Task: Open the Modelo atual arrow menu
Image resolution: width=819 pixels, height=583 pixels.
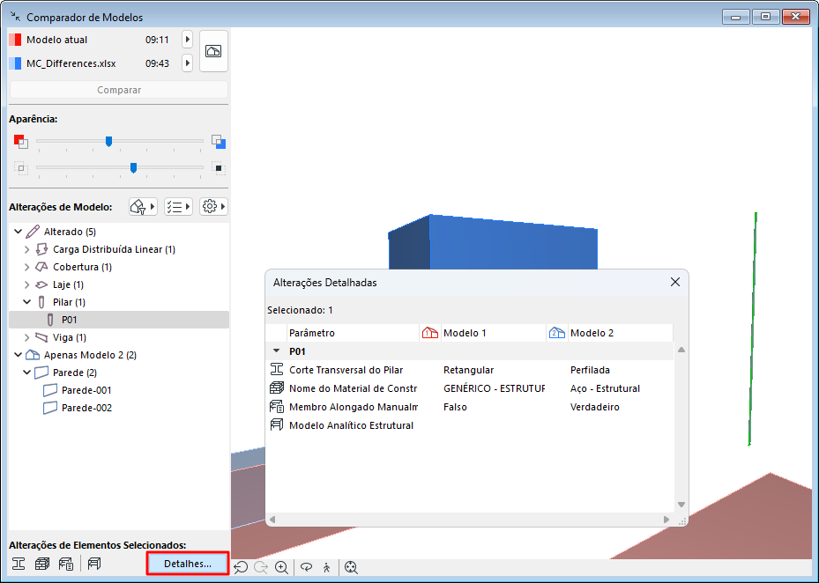Action: pyautogui.click(x=188, y=40)
